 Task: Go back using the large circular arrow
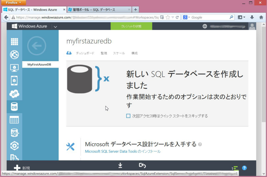pos(37,46)
